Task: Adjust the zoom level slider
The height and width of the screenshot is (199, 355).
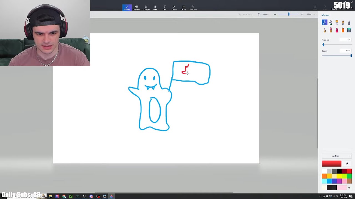Action: [288, 14]
